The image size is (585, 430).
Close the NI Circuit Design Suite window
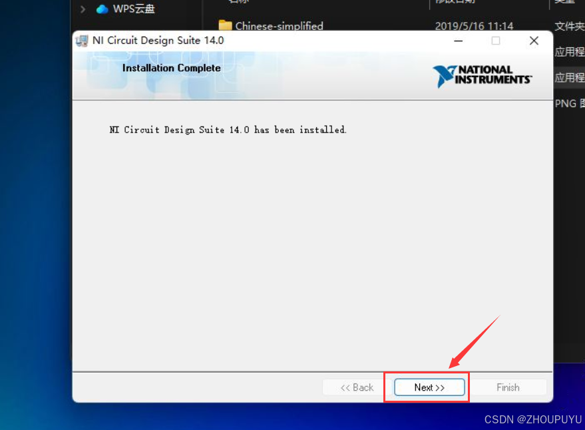(x=534, y=41)
